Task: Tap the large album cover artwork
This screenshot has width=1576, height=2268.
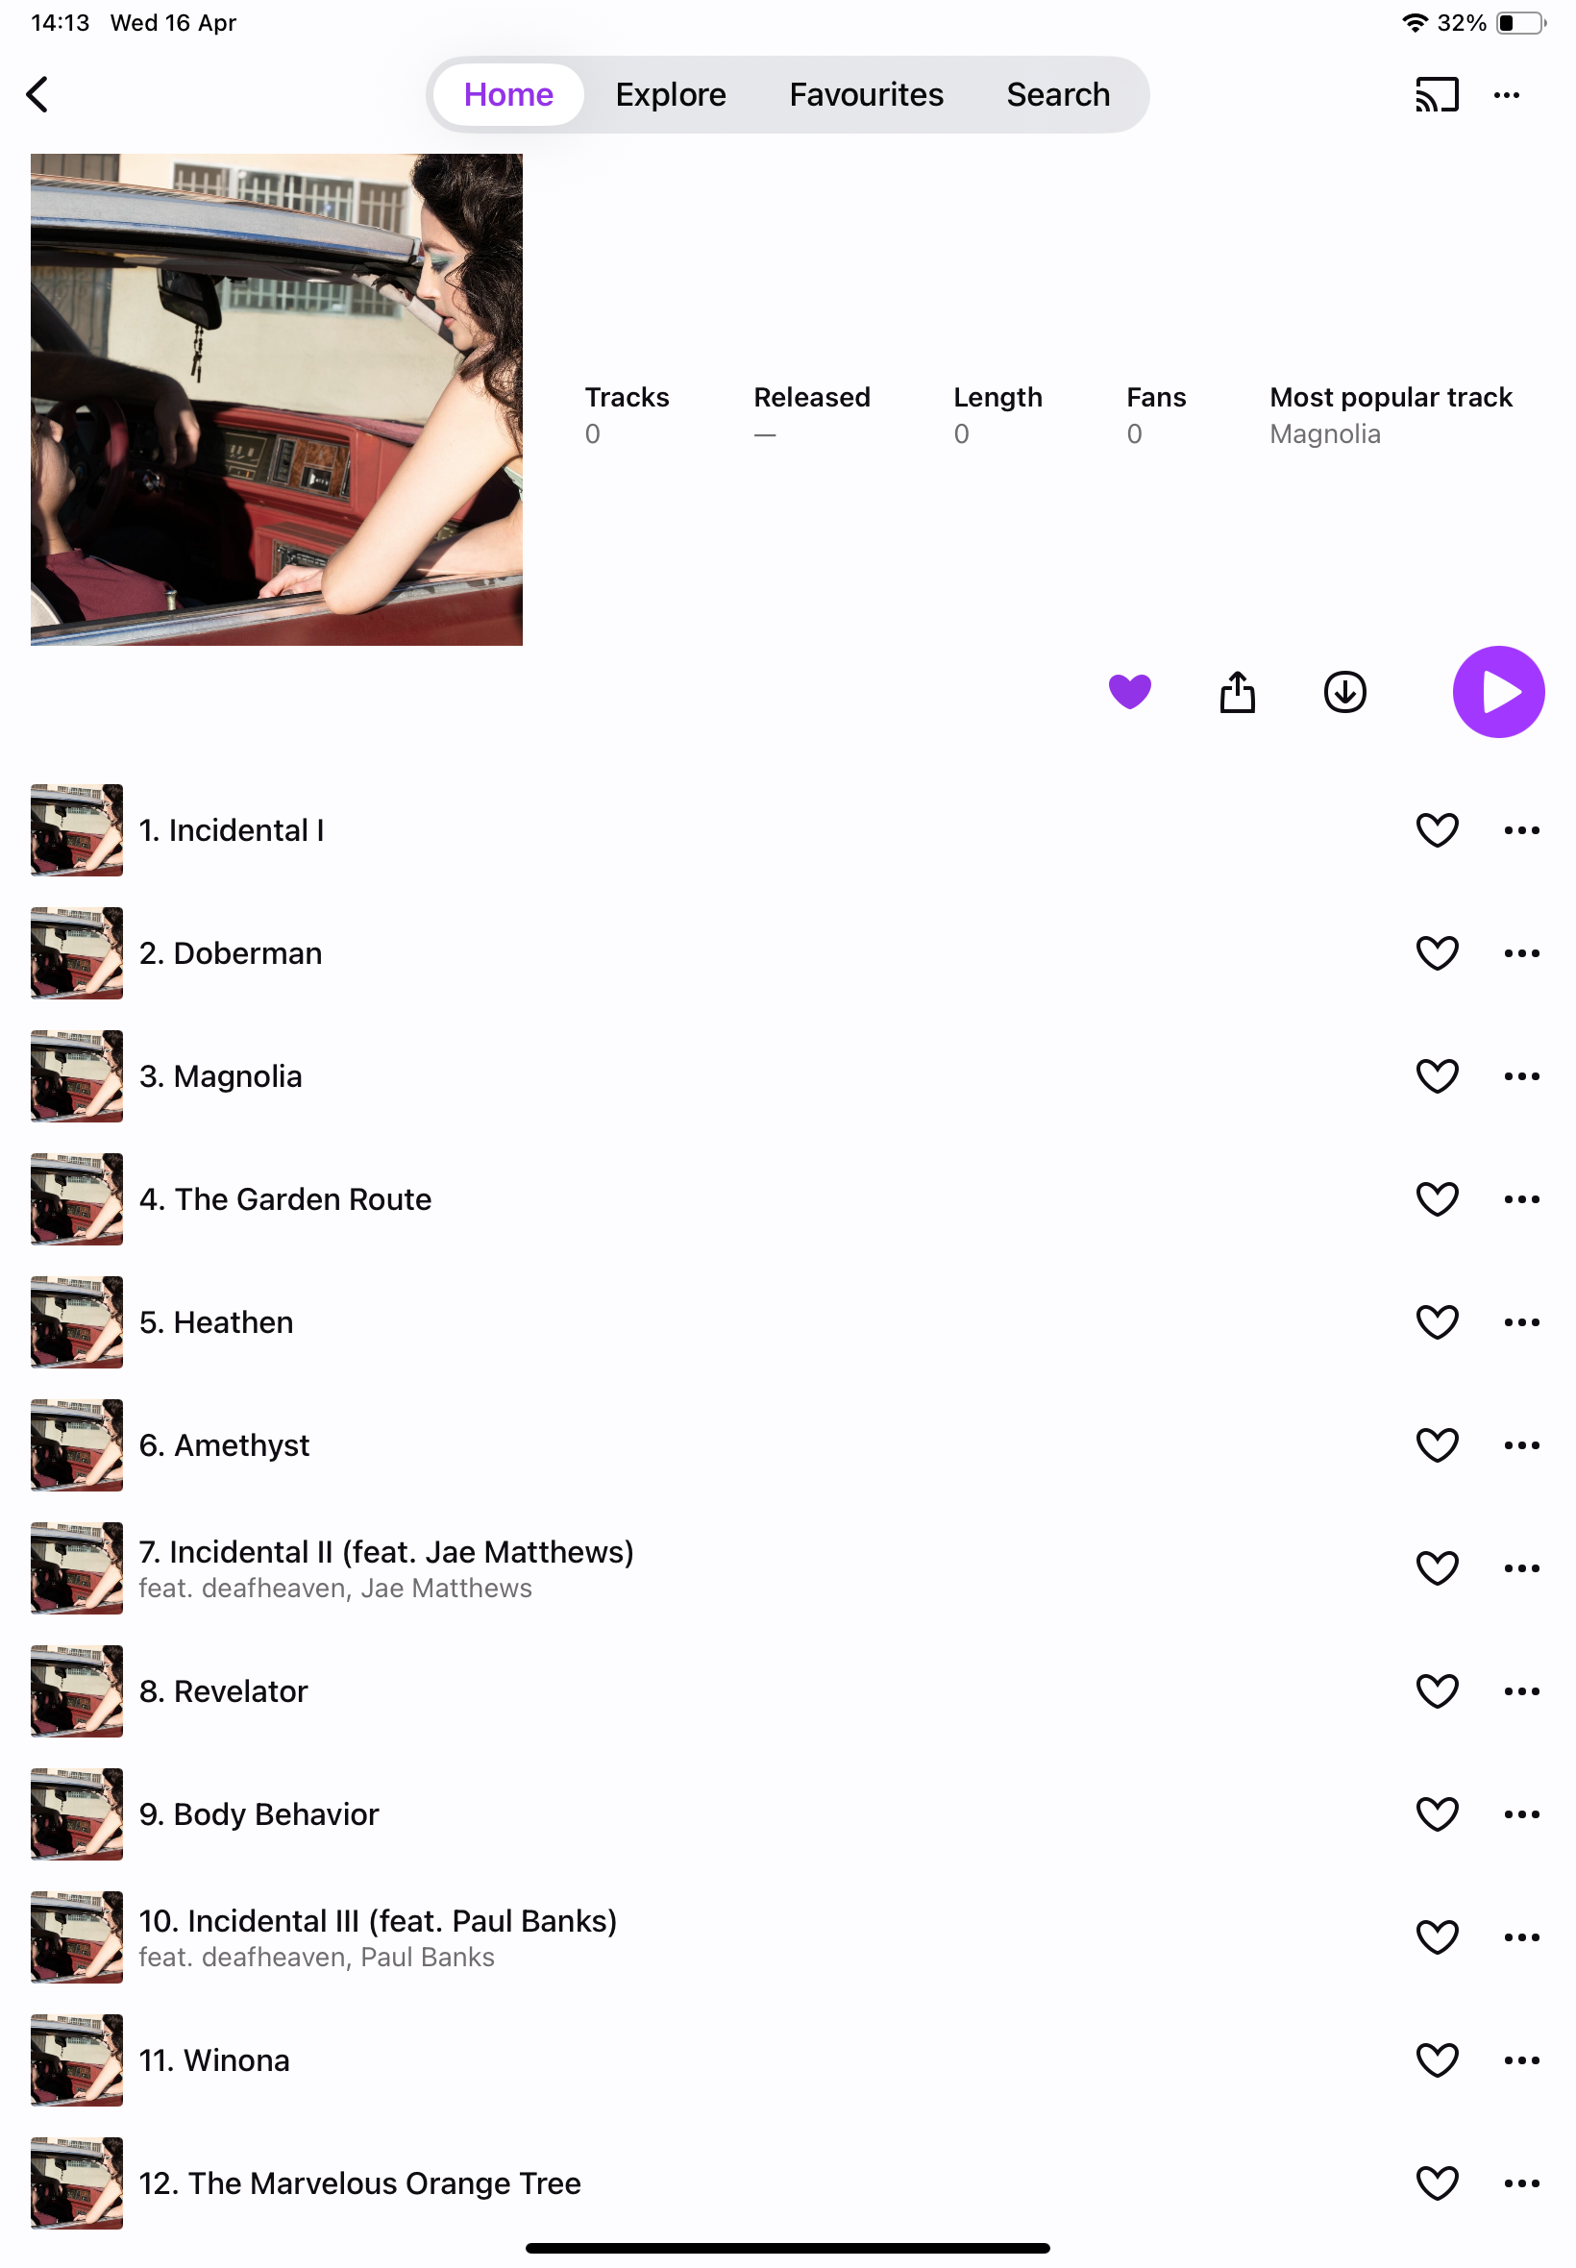Action: click(x=277, y=400)
